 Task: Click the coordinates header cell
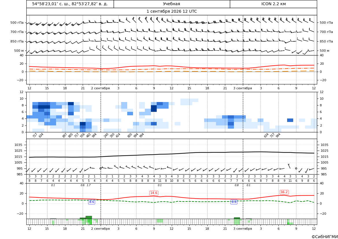(70, 4)
